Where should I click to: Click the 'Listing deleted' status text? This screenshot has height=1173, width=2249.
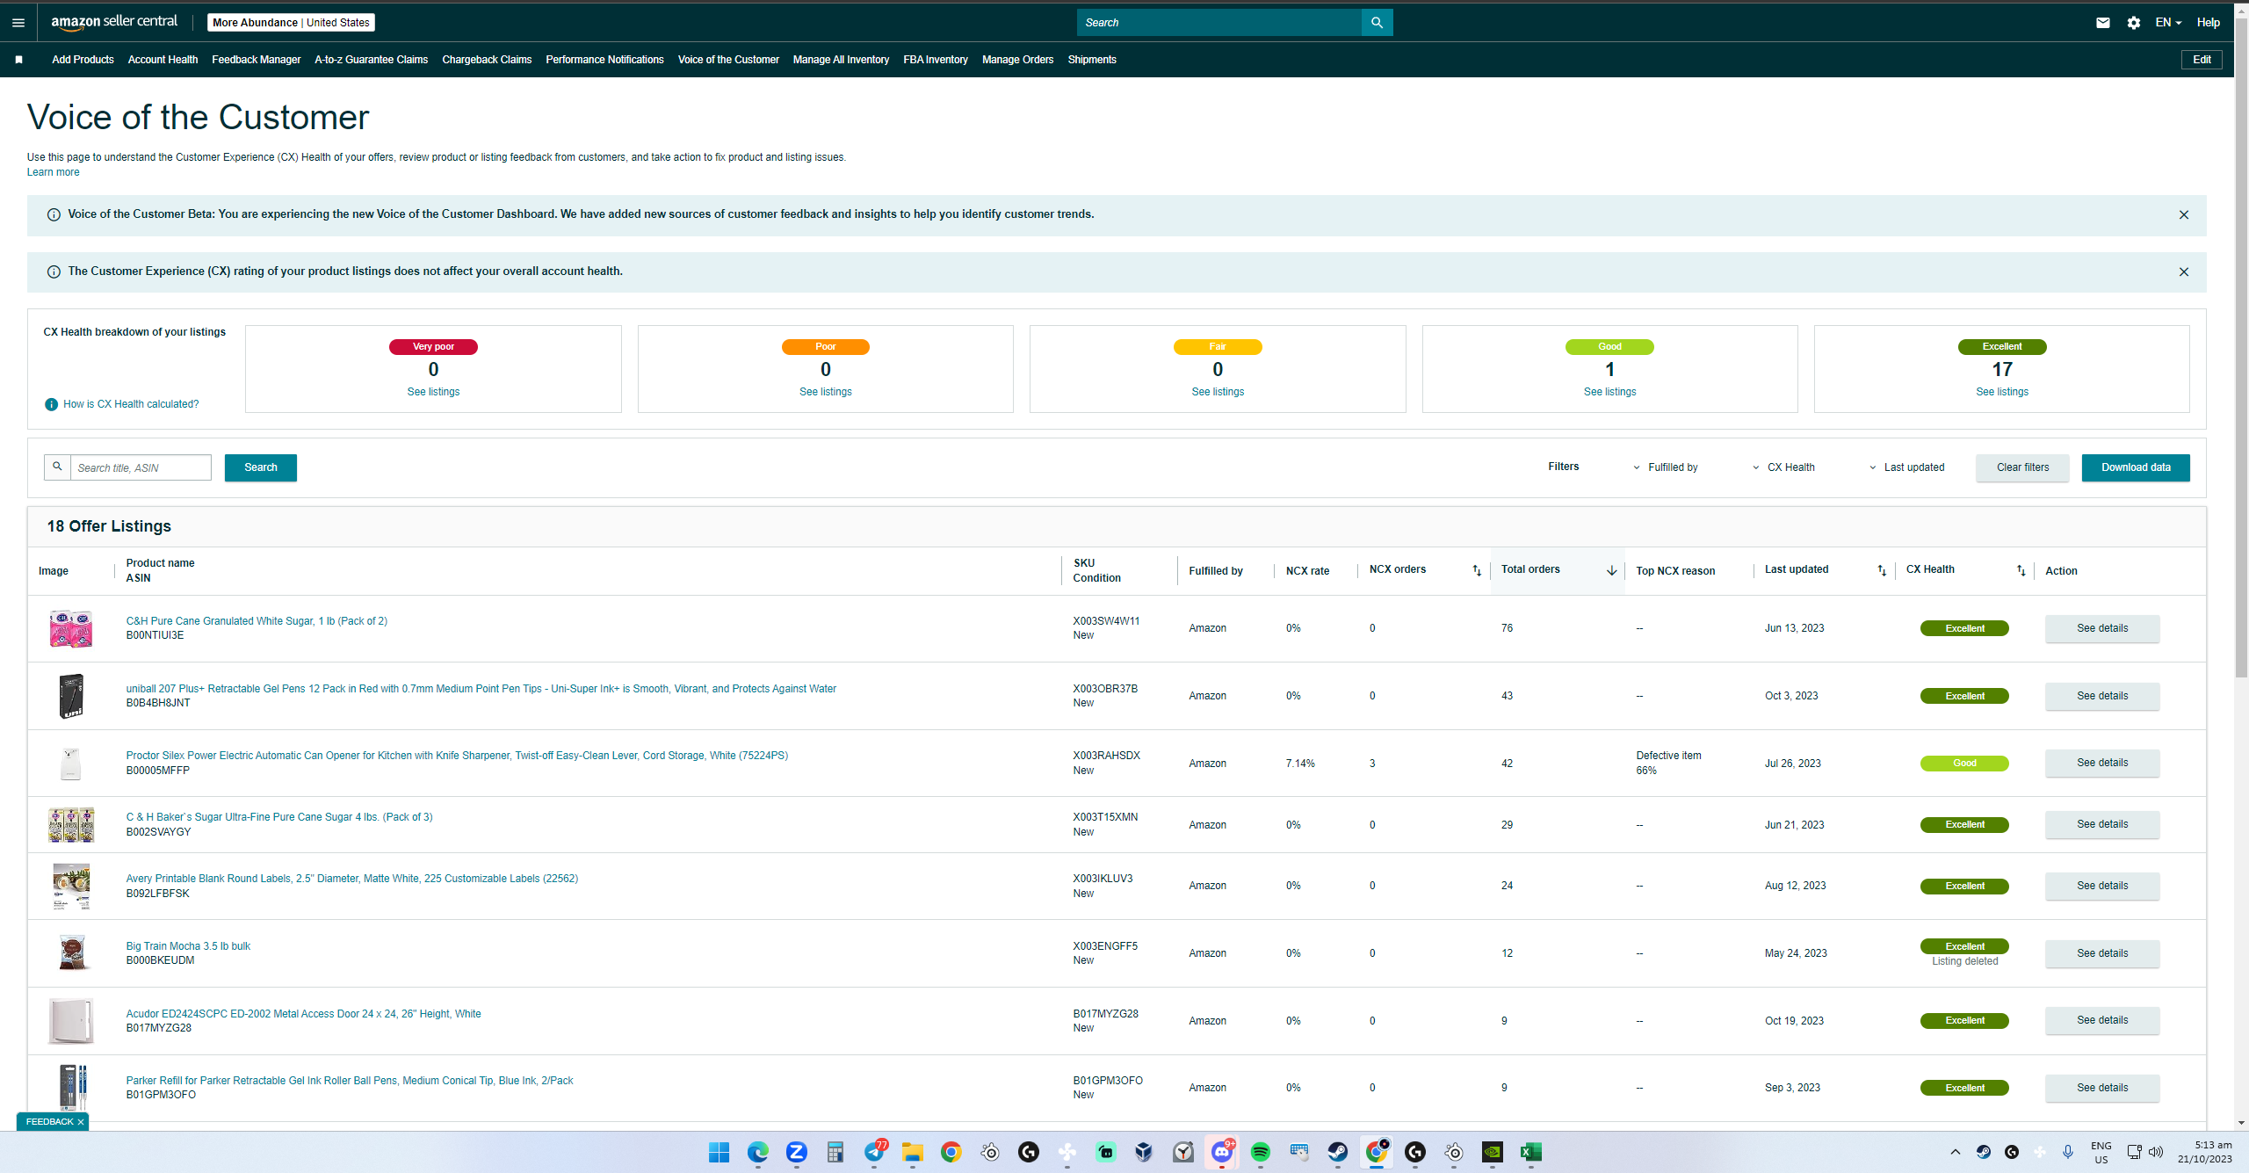(1964, 961)
